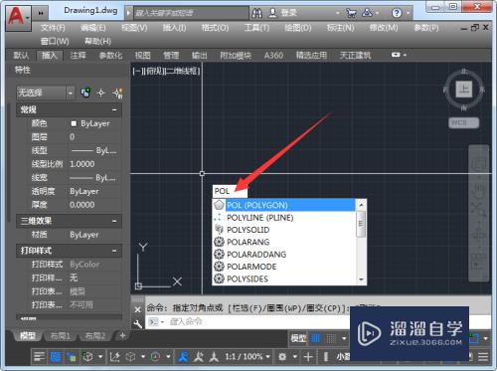
Task: Open the status bar customization menu icon
Action: [x=483, y=357]
